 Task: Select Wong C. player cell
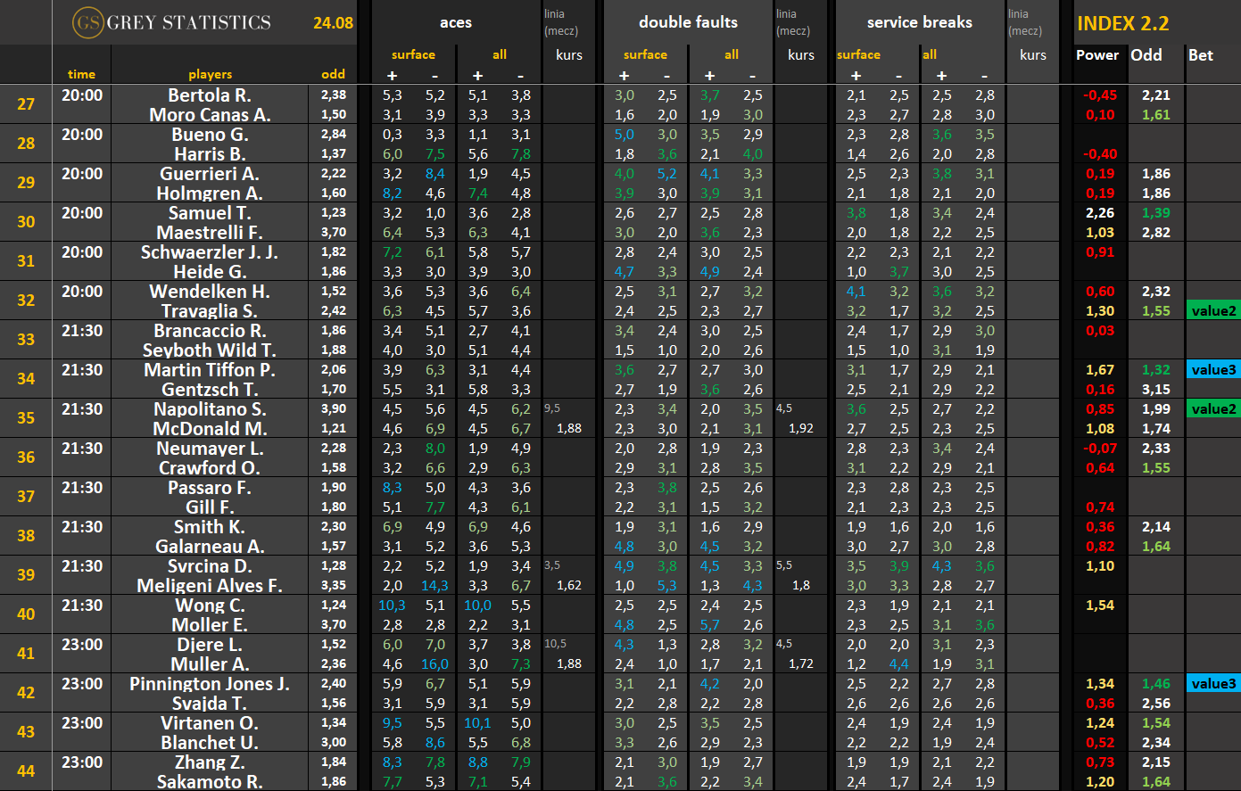tap(210, 605)
